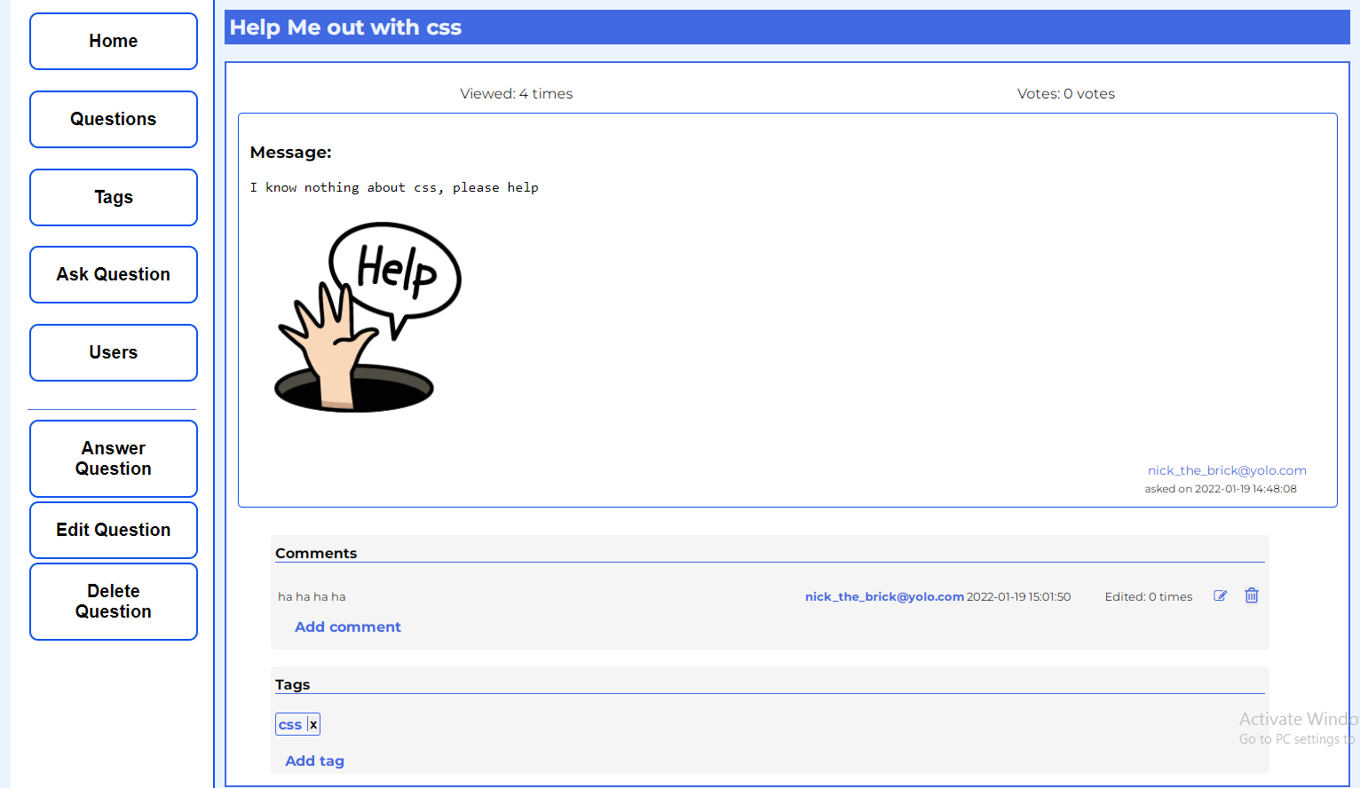1360x788 pixels.
Task: Click the question title Help Me out with css
Action: 345,28
